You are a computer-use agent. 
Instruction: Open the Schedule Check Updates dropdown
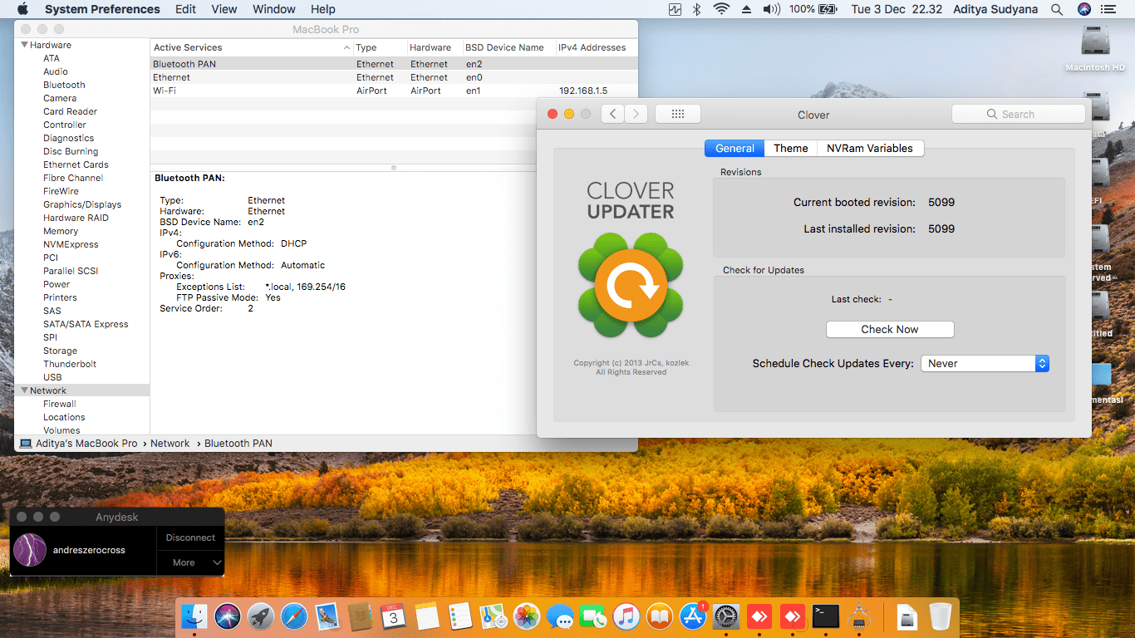(x=985, y=363)
